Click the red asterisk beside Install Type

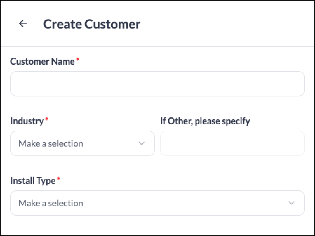(58, 179)
